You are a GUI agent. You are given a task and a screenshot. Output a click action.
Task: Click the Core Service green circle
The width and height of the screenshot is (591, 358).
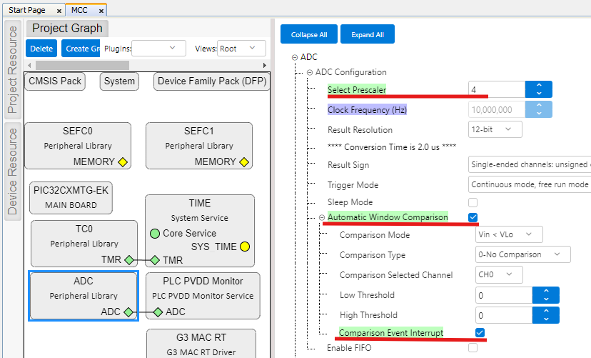pos(155,233)
